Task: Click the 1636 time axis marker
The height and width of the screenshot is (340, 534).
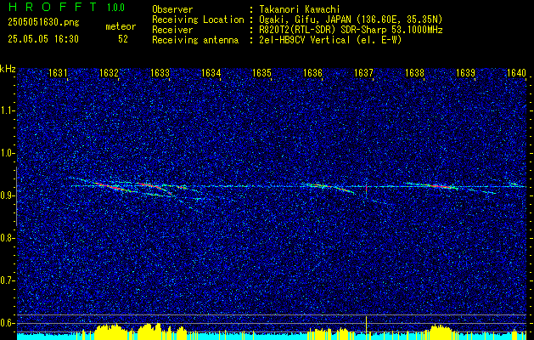Action: coord(312,72)
